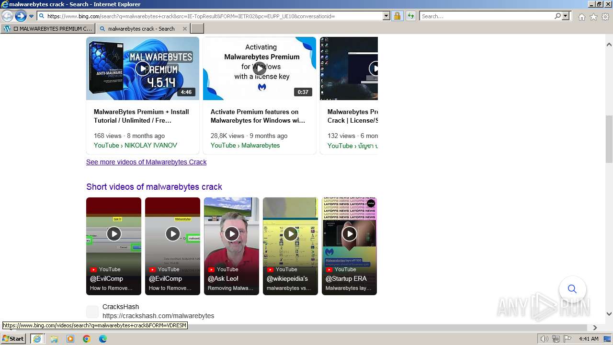Open the CracksHash result title
The height and width of the screenshot is (345, 613).
coord(121,307)
